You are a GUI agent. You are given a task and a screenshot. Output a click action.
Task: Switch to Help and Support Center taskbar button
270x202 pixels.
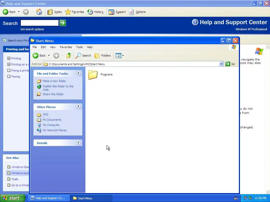pyautogui.click(x=49, y=198)
